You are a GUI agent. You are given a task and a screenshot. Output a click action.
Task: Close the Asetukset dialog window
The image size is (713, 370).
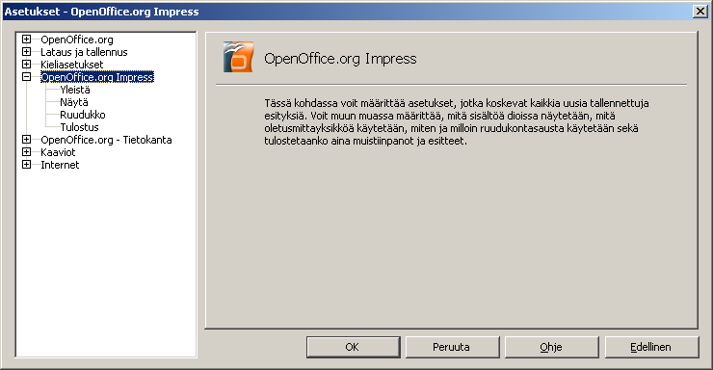[700, 12]
